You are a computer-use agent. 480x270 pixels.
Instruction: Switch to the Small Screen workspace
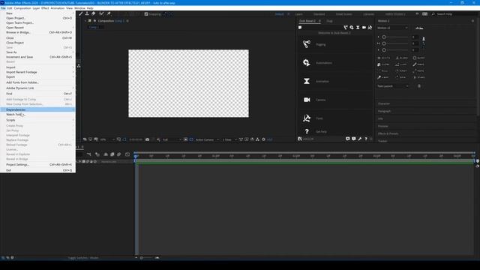click(343, 14)
